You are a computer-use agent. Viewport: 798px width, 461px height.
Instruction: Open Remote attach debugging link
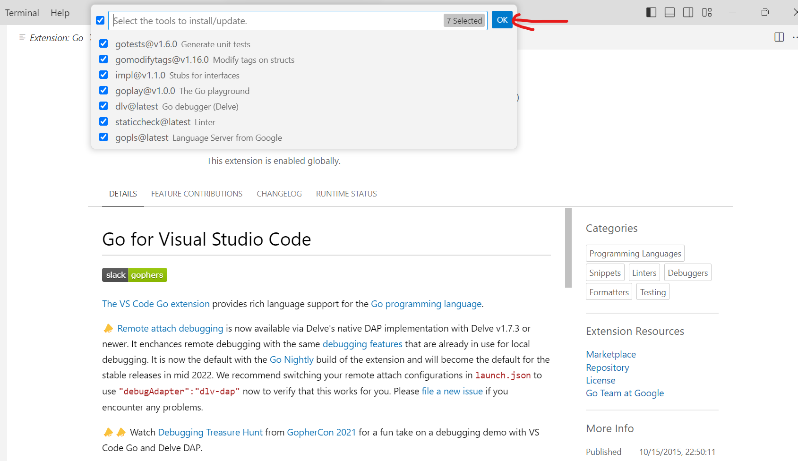(x=170, y=328)
